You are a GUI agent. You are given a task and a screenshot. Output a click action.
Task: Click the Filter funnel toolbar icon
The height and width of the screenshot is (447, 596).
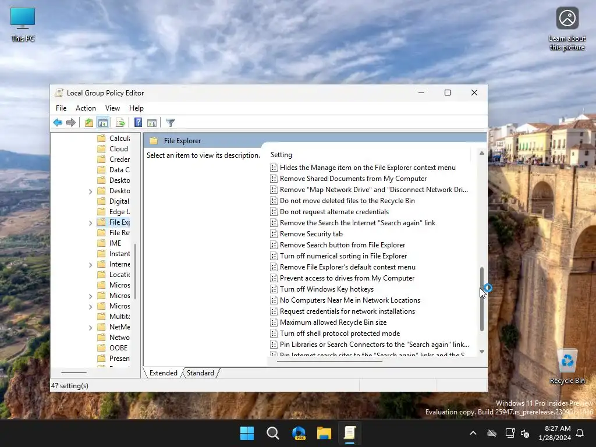[x=170, y=122]
